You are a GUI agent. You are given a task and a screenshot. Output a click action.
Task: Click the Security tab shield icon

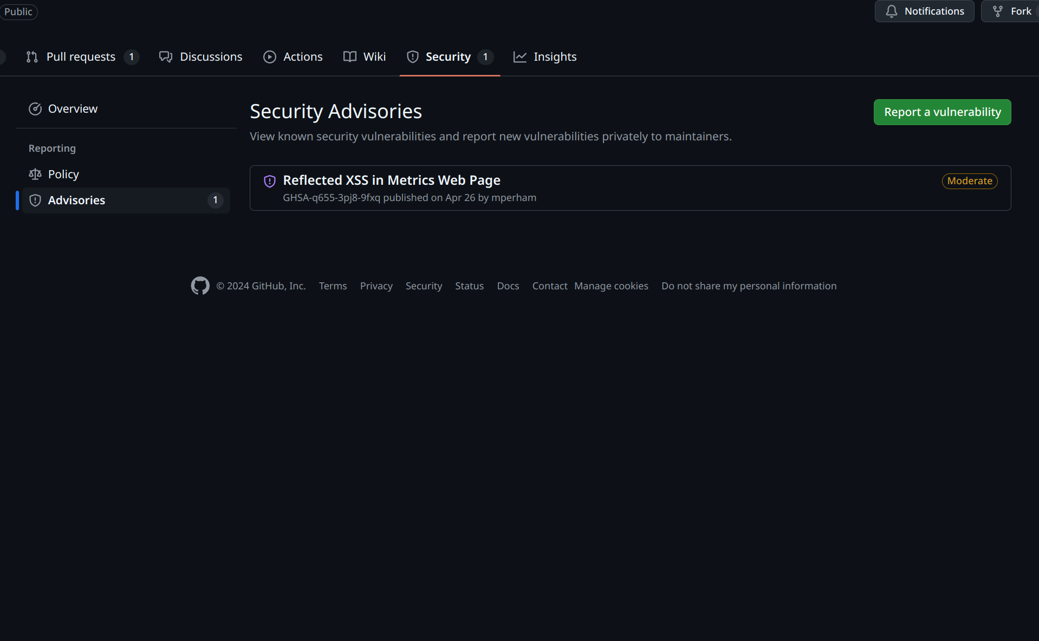pos(413,57)
